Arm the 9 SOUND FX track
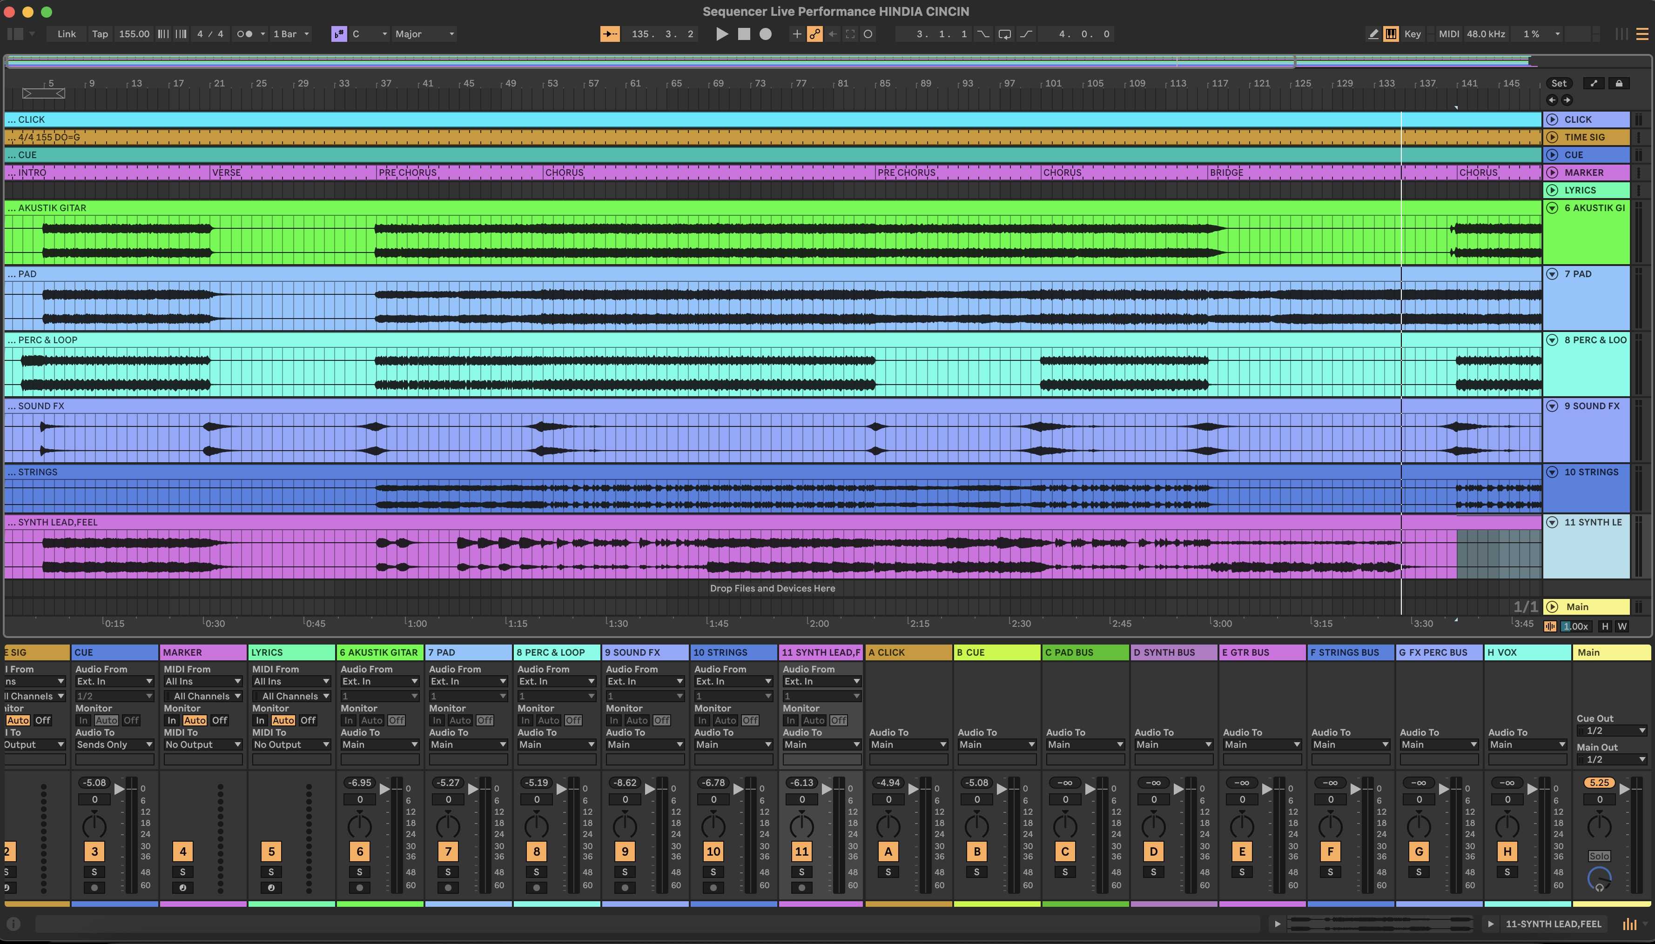Screen dimensions: 1655x944 (625, 888)
